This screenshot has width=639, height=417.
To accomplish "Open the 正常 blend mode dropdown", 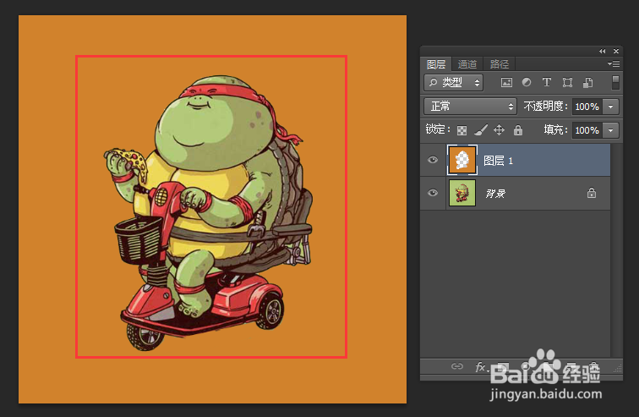I will point(470,107).
